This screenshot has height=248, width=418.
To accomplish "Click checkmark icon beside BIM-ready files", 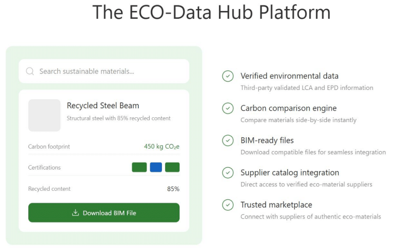I will (x=228, y=141).
